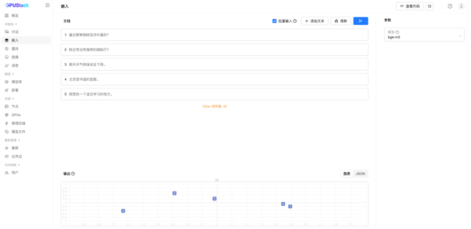Collapse the 集群管理 cluster management section
The height and width of the screenshot is (229, 471).
pos(12,140)
